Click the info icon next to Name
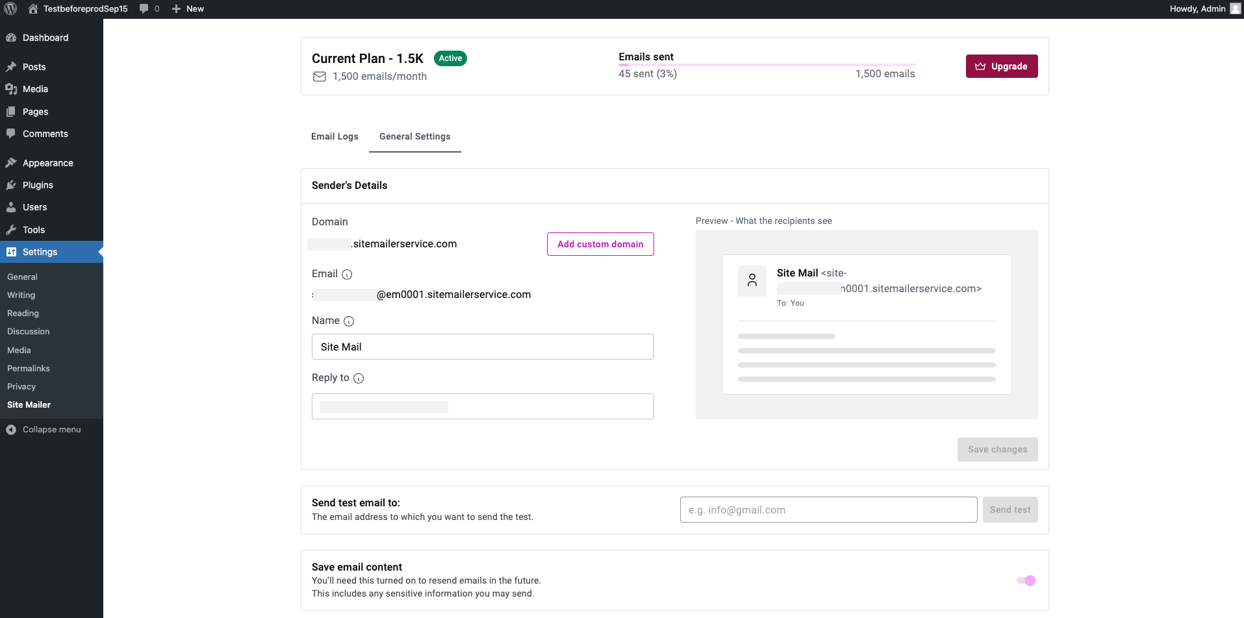The height and width of the screenshot is (618, 1244). pyautogui.click(x=349, y=321)
